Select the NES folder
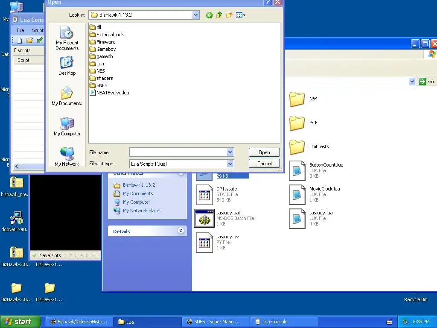Image resolution: width=437 pixels, height=328 pixels. (97, 71)
